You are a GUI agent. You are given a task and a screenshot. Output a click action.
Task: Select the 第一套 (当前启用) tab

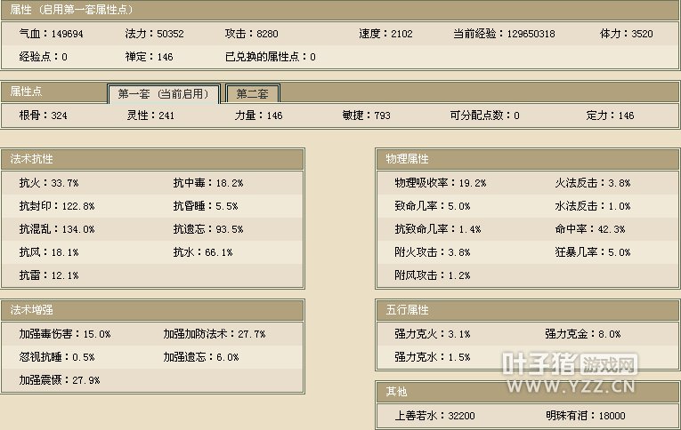click(163, 94)
